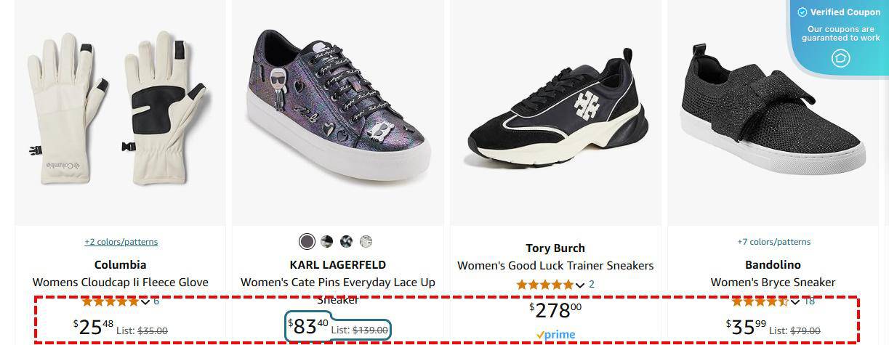The image size is (889, 345).
Task: Click the Prime badge under Tory Burch
Action: [555, 335]
